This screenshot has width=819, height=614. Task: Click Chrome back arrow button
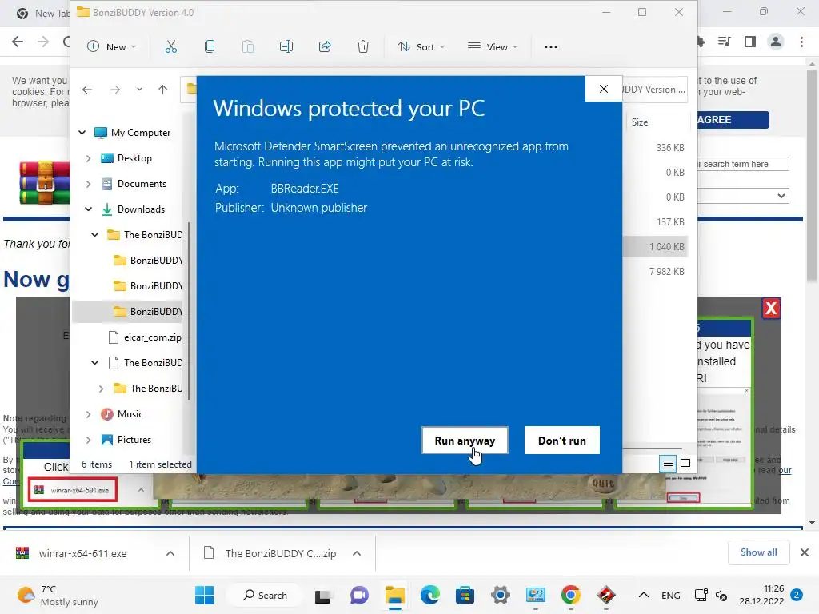18,42
